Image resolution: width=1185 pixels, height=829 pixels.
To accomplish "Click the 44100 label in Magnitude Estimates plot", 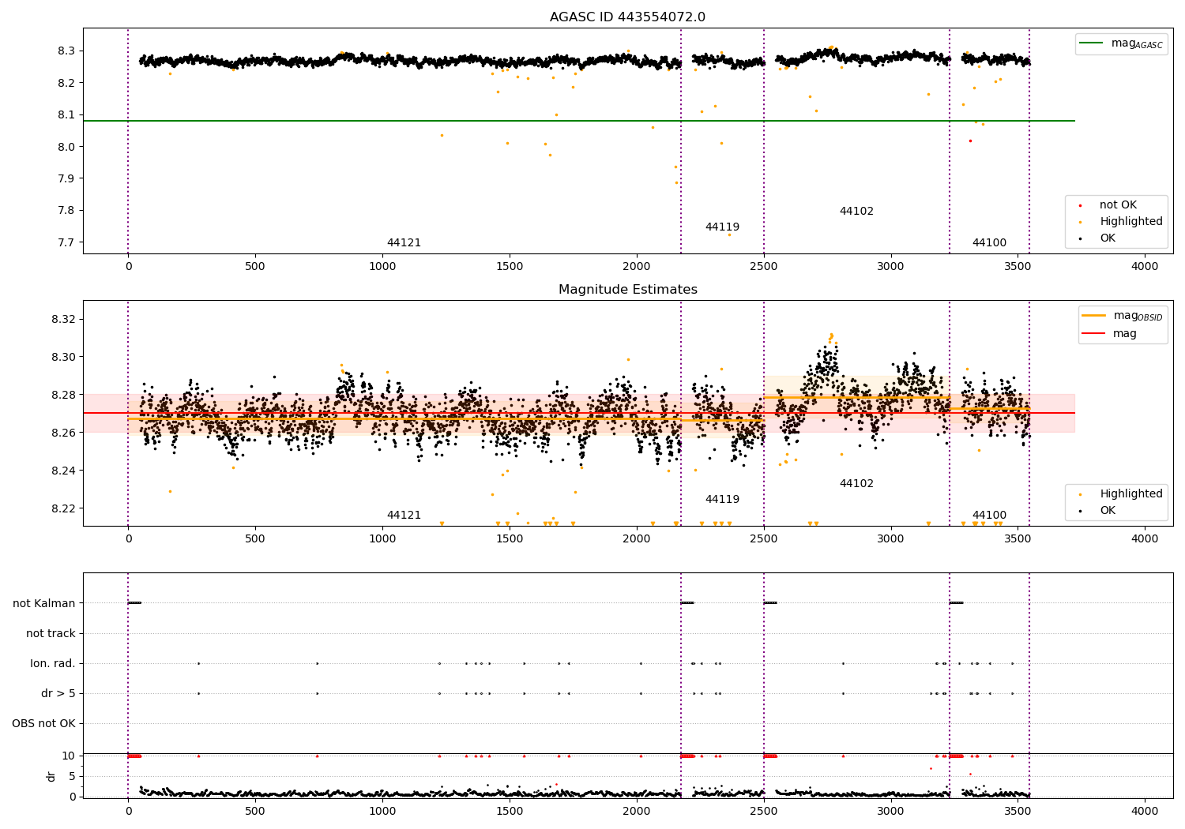I will coord(989,516).
